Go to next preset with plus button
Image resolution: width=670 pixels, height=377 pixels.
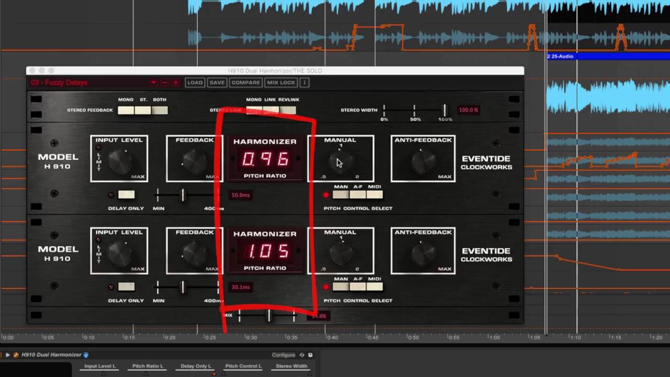[175, 83]
